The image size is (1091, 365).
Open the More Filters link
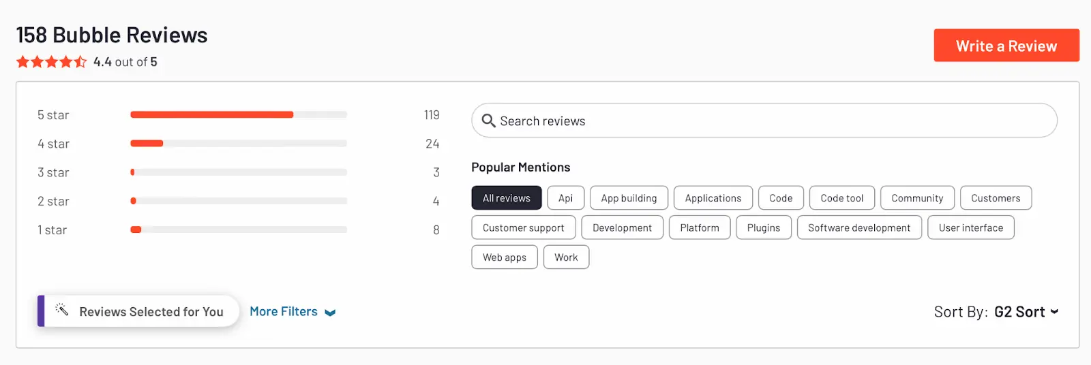pyautogui.click(x=284, y=311)
